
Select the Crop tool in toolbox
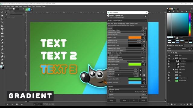click(x=2, y=26)
